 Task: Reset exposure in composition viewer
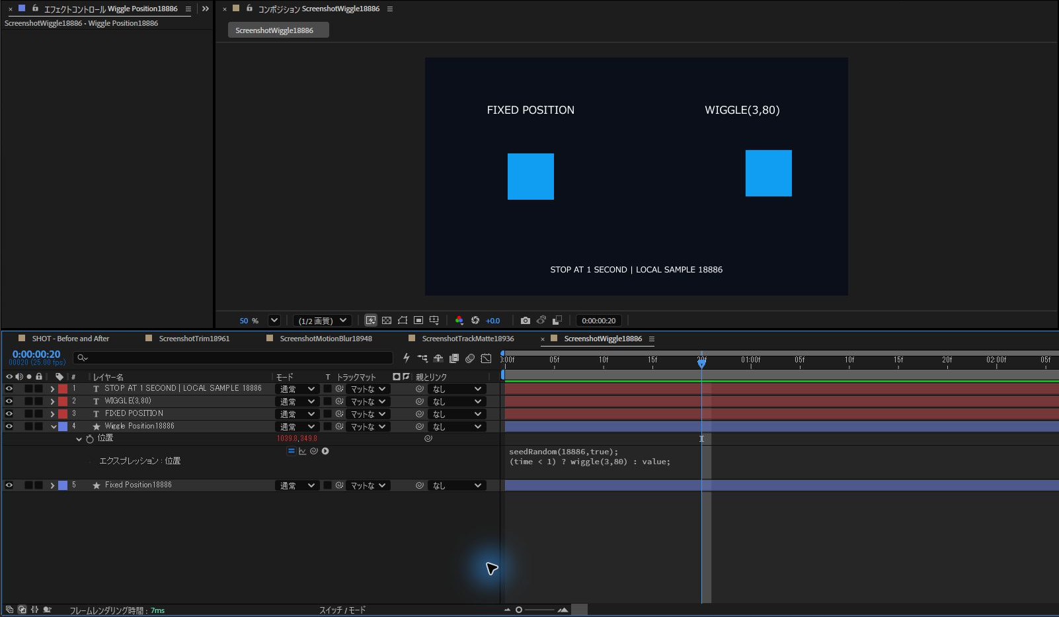tap(475, 320)
